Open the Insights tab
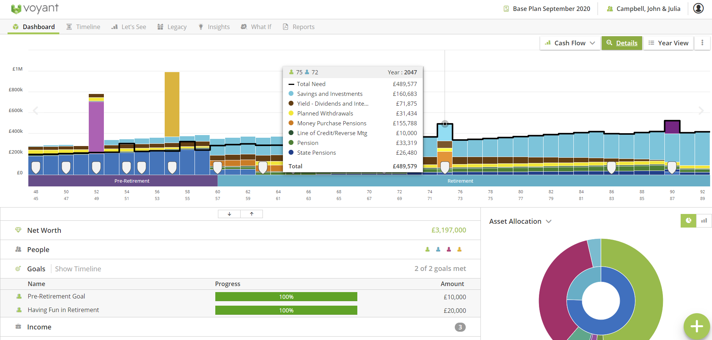Screen dimensions: 712x340 (214, 27)
